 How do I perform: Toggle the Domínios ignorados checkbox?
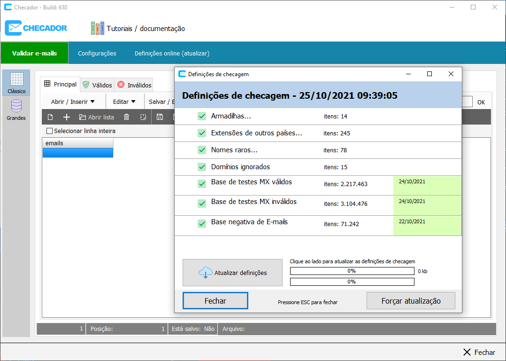click(202, 167)
